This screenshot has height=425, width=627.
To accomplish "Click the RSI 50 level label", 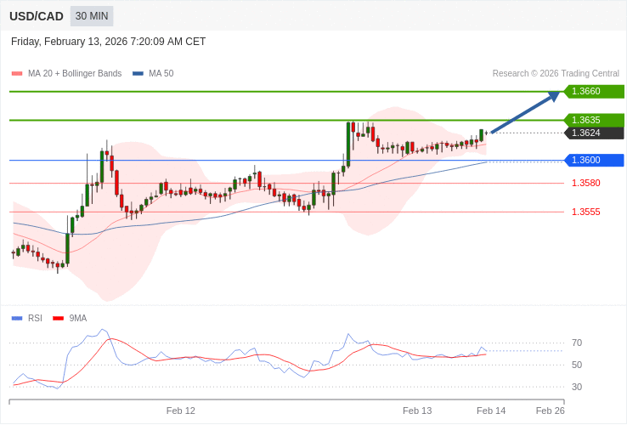I will (577, 365).
